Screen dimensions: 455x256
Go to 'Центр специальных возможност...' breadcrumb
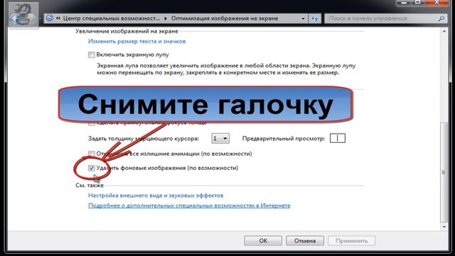pyautogui.click(x=112, y=18)
